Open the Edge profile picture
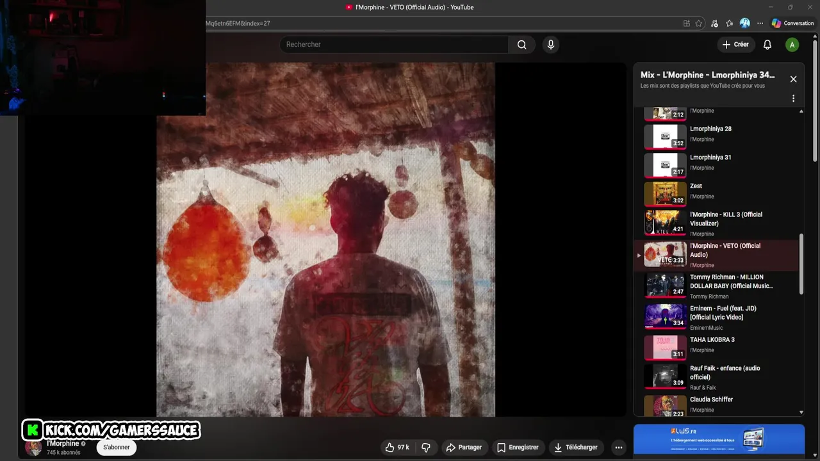Screen dimensions: 820x461 coord(744,23)
